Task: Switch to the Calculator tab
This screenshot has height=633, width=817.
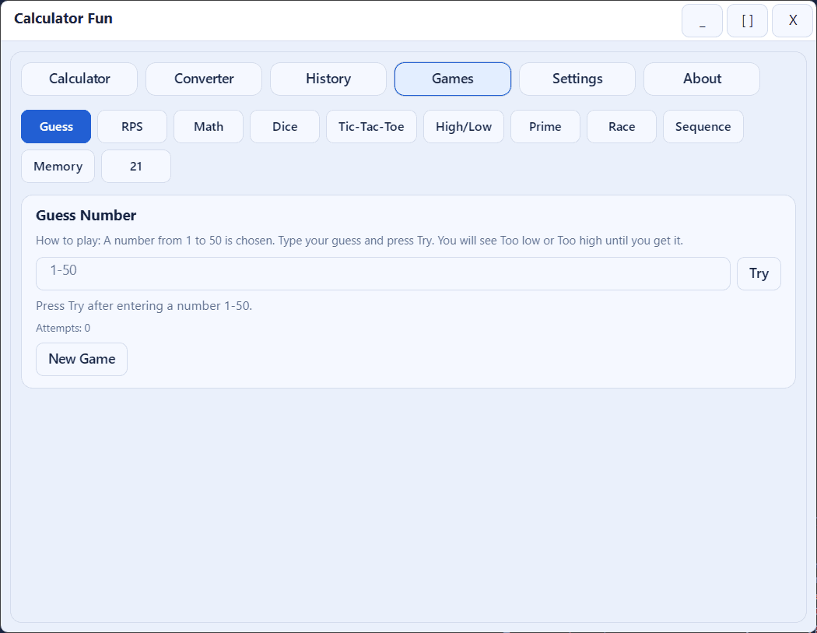Action: [79, 79]
